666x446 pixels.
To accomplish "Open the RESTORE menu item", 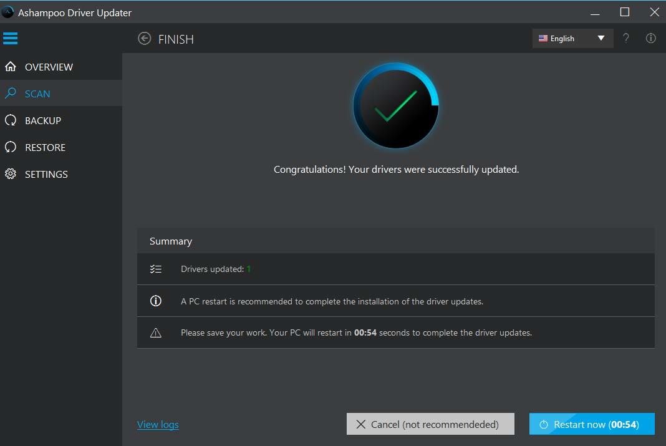I will click(45, 147).
